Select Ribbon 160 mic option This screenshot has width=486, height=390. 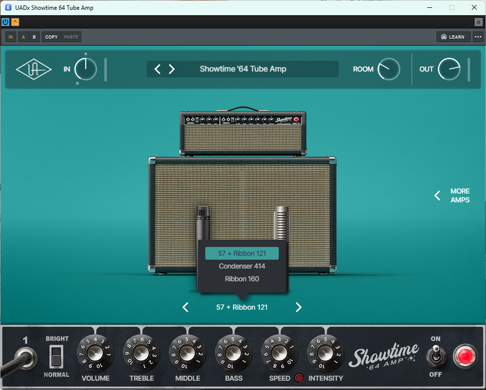pyautogui.click(x=242, y=279)
